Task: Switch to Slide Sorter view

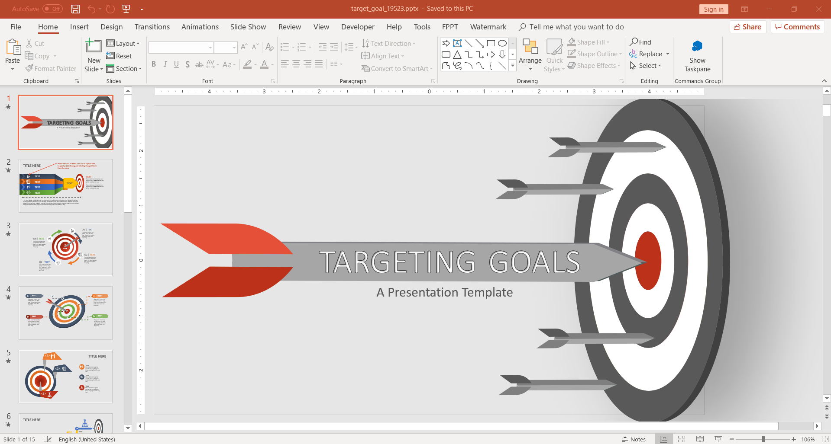Action: (x=682, y=439)
